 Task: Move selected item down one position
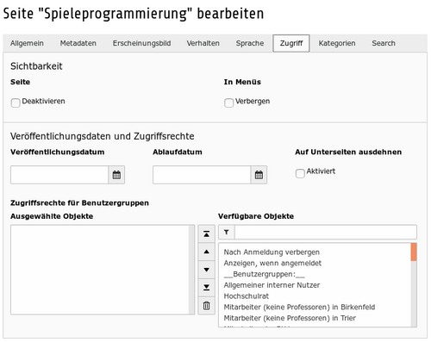[x=206, y=270]
